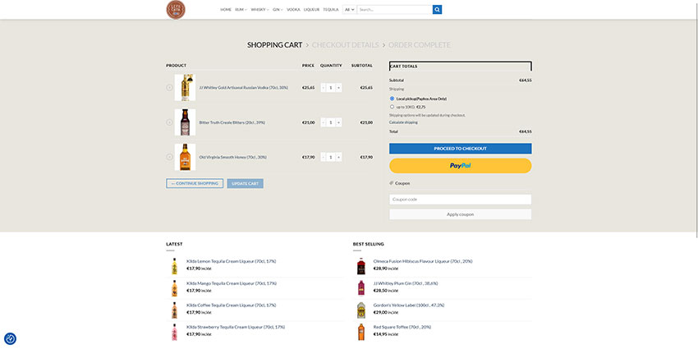The image size is (698, 349).
Task: Click the search magnifier icon button
Action: [437, 10]
